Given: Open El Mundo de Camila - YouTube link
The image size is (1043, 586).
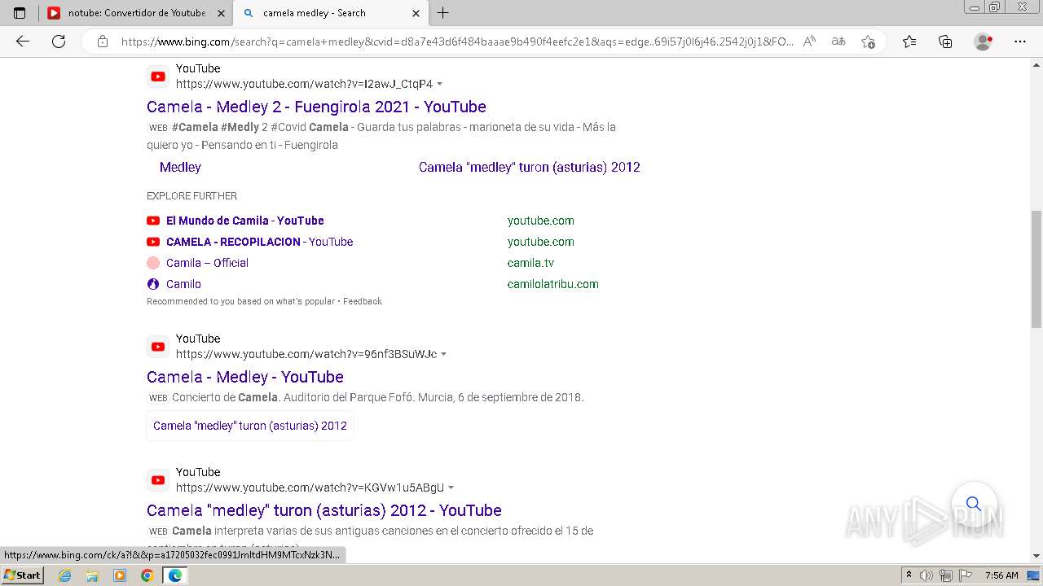Looking at the screenshot, I should 245,221.
